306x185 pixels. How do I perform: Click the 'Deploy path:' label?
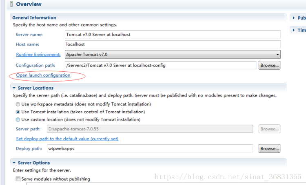click(29, 149)
